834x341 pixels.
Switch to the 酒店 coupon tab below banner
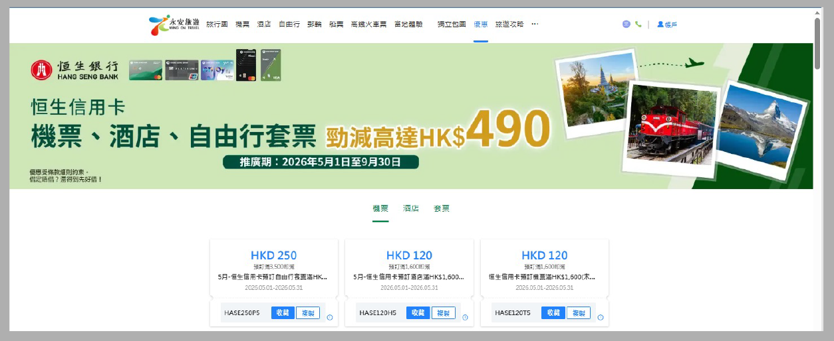tap(411, 208)
